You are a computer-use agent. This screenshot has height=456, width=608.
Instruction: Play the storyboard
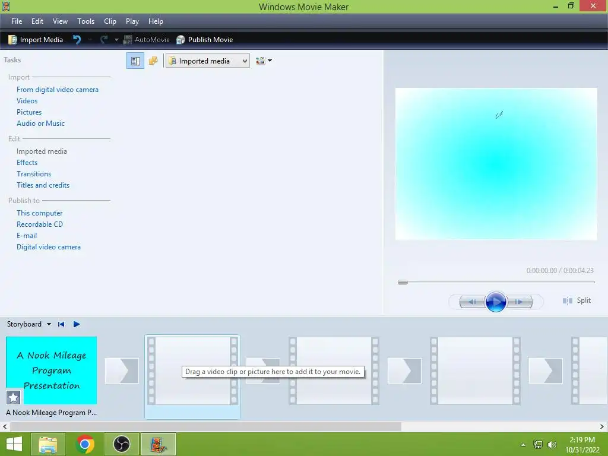(77, 324)
